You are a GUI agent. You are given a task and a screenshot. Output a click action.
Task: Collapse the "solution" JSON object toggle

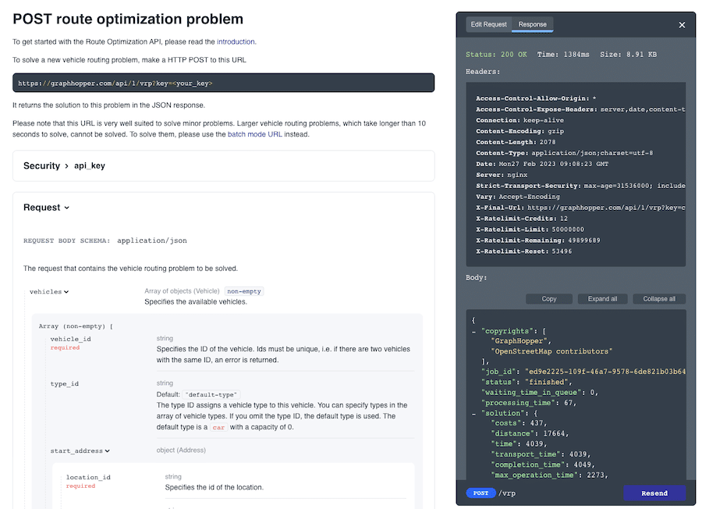pyautogui.click(x=474, y=412)
